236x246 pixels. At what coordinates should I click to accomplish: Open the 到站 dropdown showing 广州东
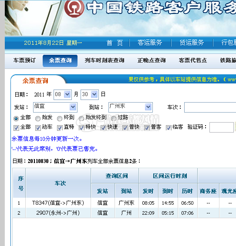coord(131,107)
